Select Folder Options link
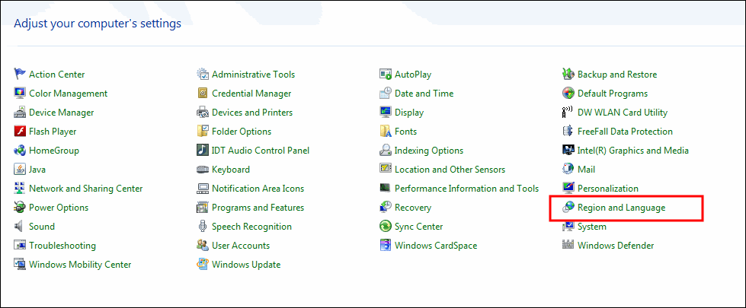The height and width of the screenshot is (308, 746). point(242,132)
